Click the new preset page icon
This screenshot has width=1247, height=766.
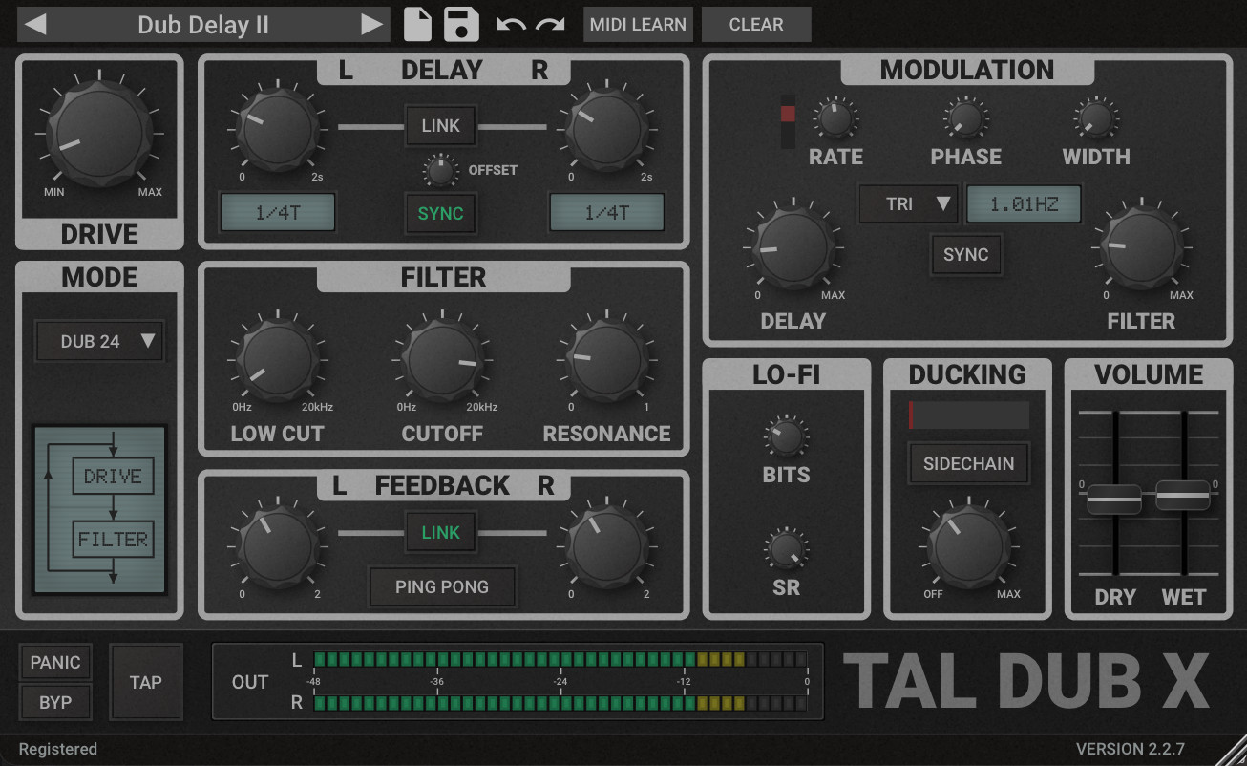tap(417, 25)
